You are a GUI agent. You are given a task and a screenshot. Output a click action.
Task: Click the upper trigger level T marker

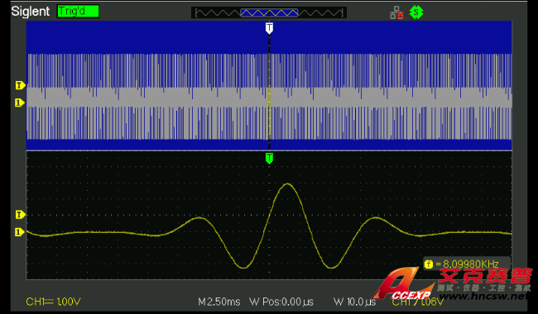tap(20, 85)
